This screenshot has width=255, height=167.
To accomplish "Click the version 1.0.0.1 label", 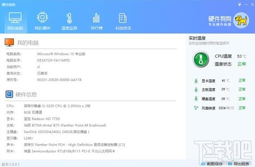I will 10,164.
